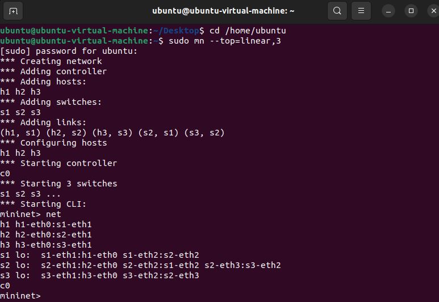Viewport: 439px width, 302px height.
Task: Click the (h1, s1) link pair text
Action: pos(20,133)
